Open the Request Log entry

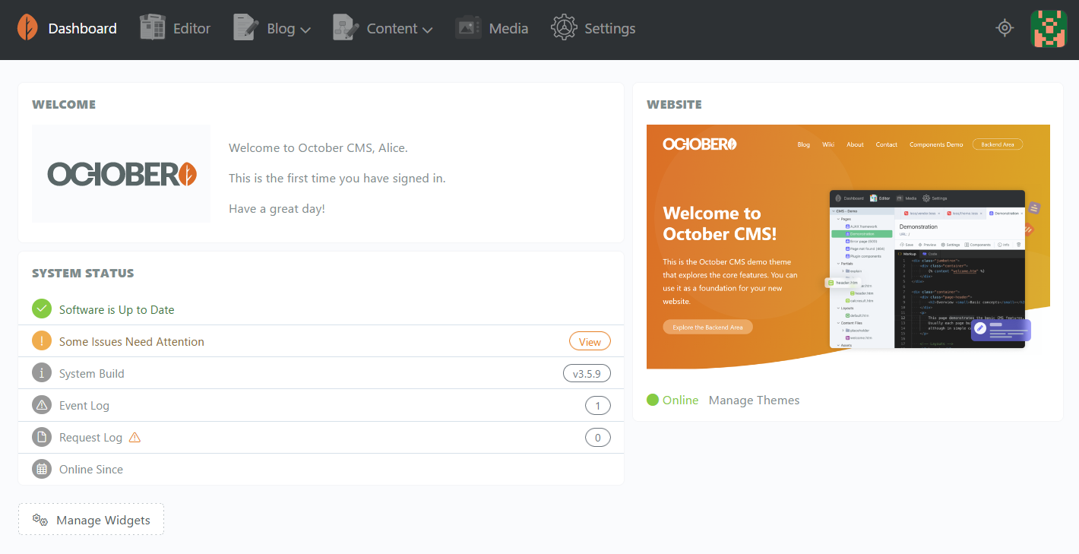click(x=90, y=438)
